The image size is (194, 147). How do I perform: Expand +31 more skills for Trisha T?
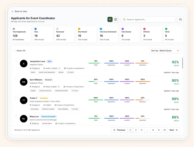75,109
